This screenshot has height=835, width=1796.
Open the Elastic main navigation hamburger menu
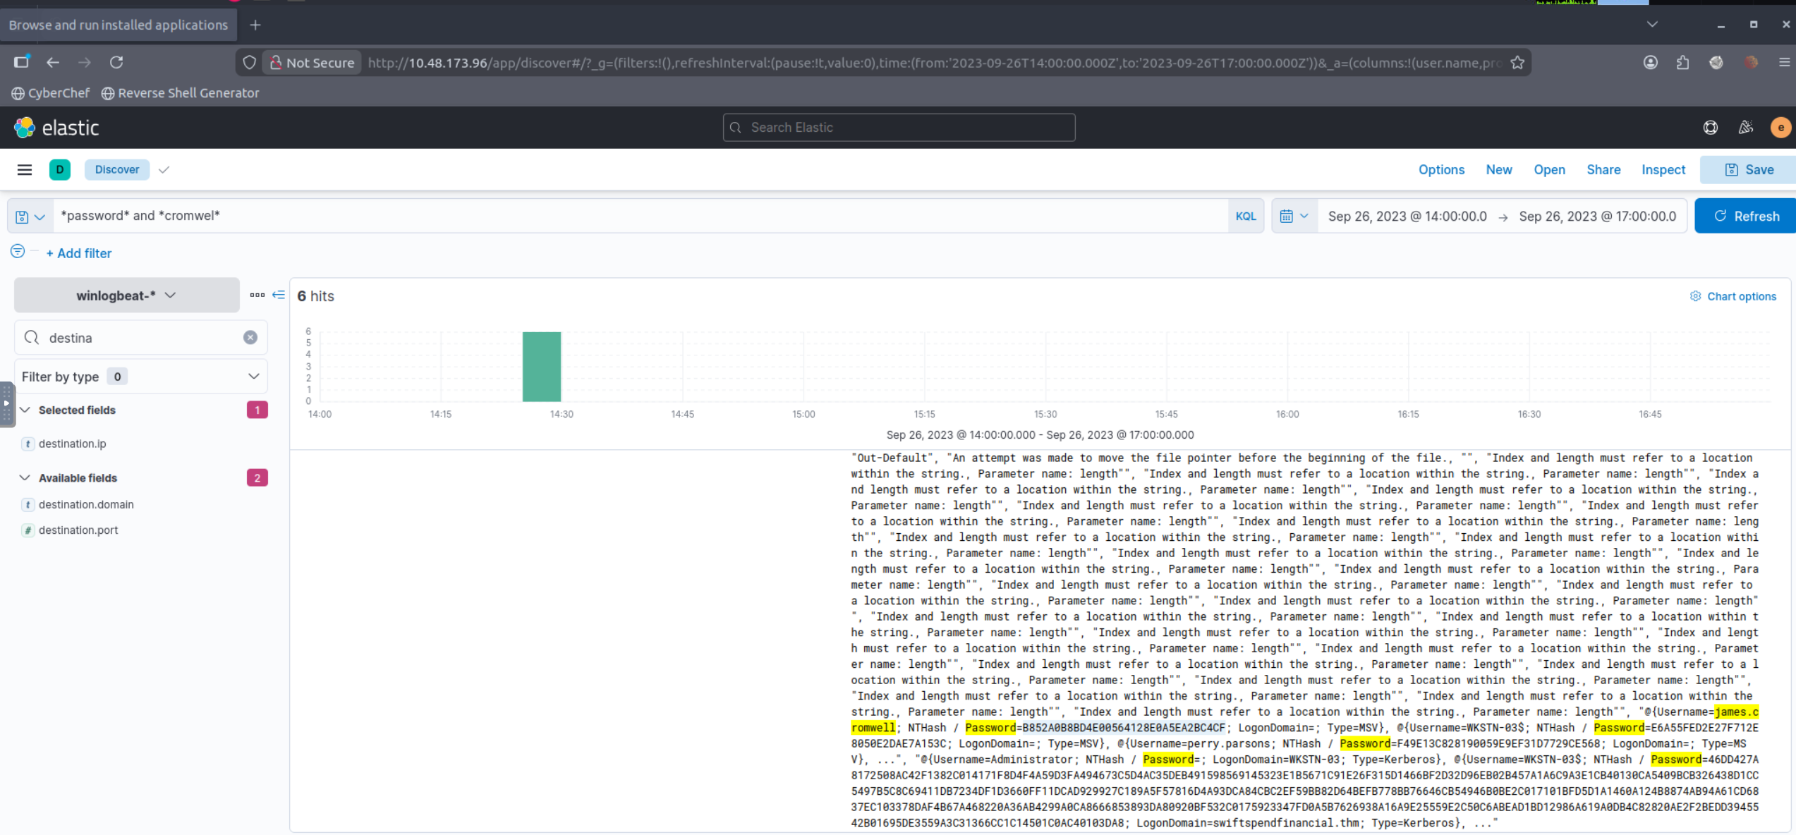point(25,169)
